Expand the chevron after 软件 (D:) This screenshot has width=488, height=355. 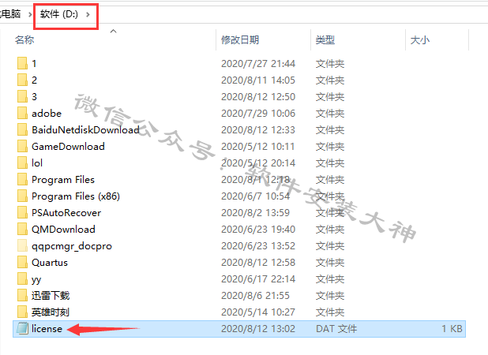pyautogui.click(x=88, y=14)
